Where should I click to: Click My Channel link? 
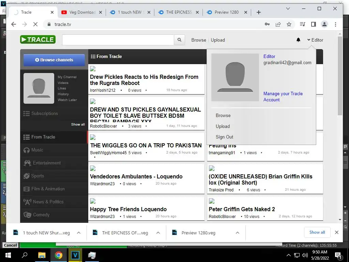tap(67, 77)
